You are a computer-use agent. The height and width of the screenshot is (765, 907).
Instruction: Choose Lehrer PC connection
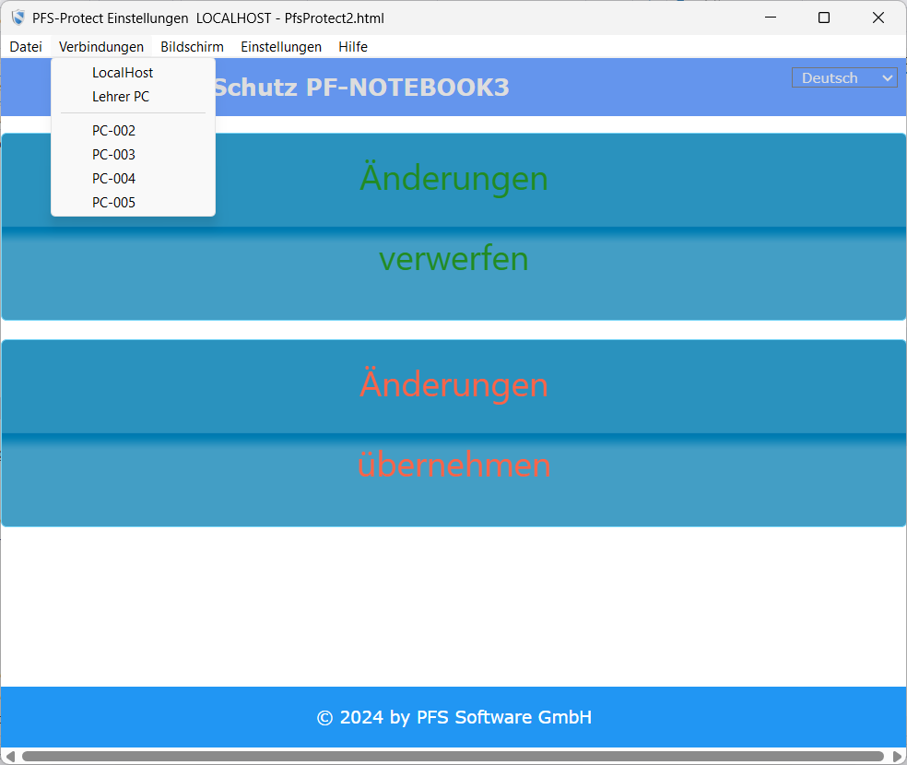(121, 97)
